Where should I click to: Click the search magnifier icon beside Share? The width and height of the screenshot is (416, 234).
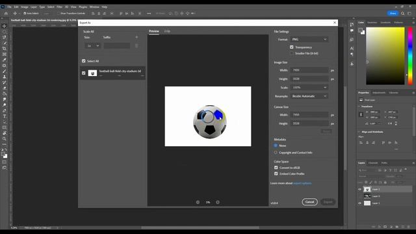[403, 13]
